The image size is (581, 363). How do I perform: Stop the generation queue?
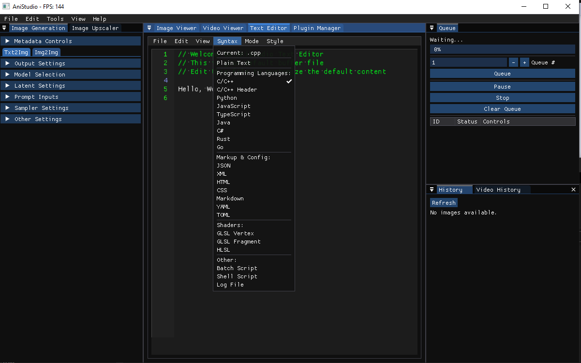pyautogui.click(x=502, y=98)
